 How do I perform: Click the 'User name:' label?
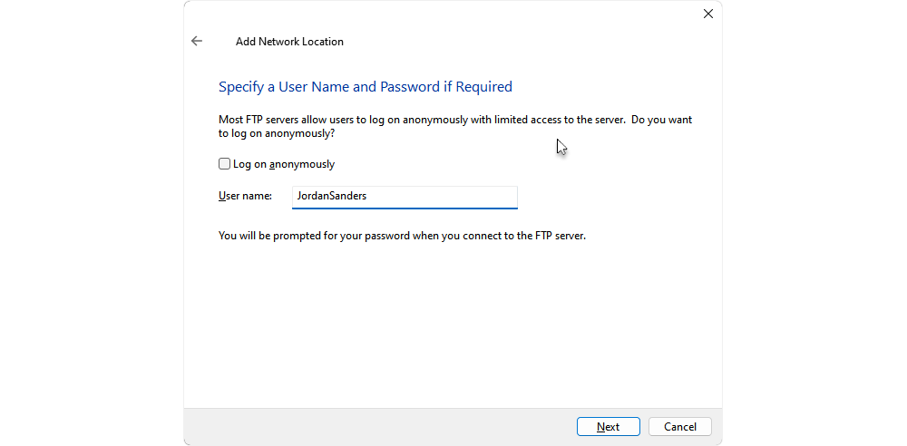[x=245, y=196]
